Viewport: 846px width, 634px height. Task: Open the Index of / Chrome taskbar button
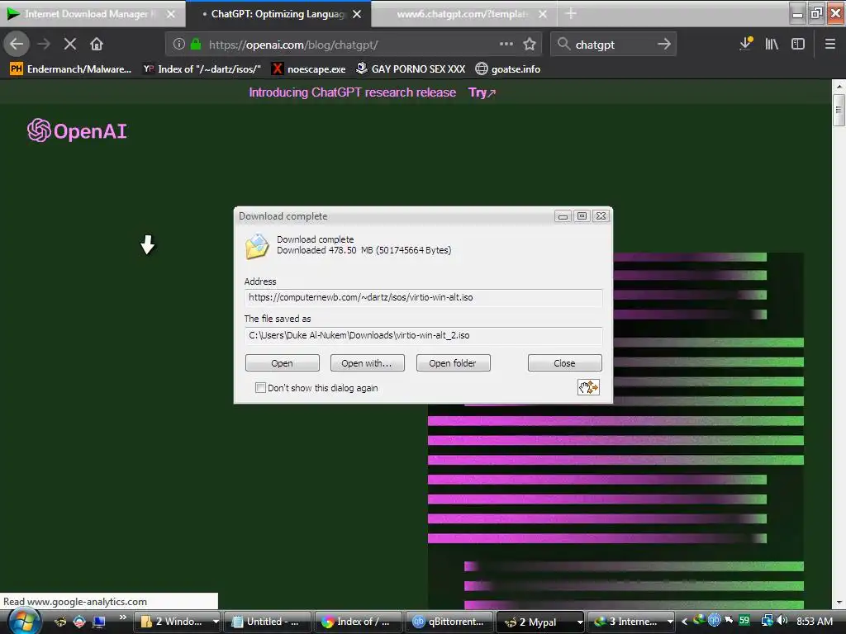(359, 622)
